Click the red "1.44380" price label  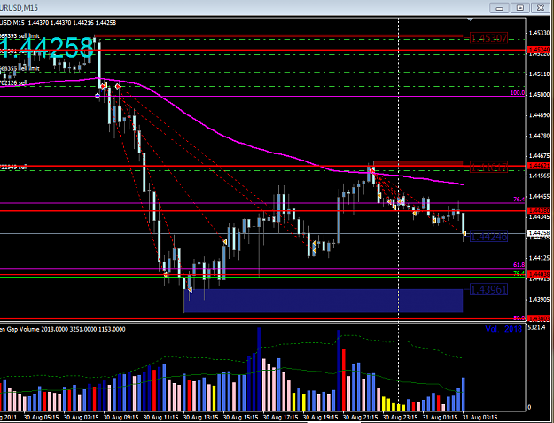click(538, 211)
